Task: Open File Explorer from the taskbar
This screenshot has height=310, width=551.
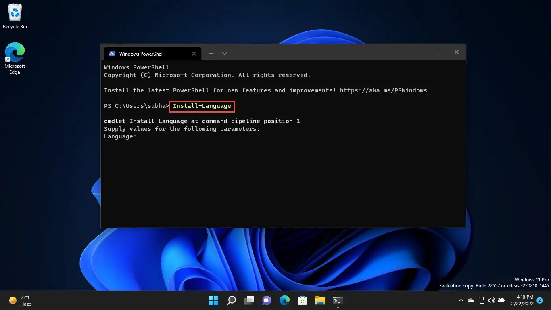Action: click(320, 300)
